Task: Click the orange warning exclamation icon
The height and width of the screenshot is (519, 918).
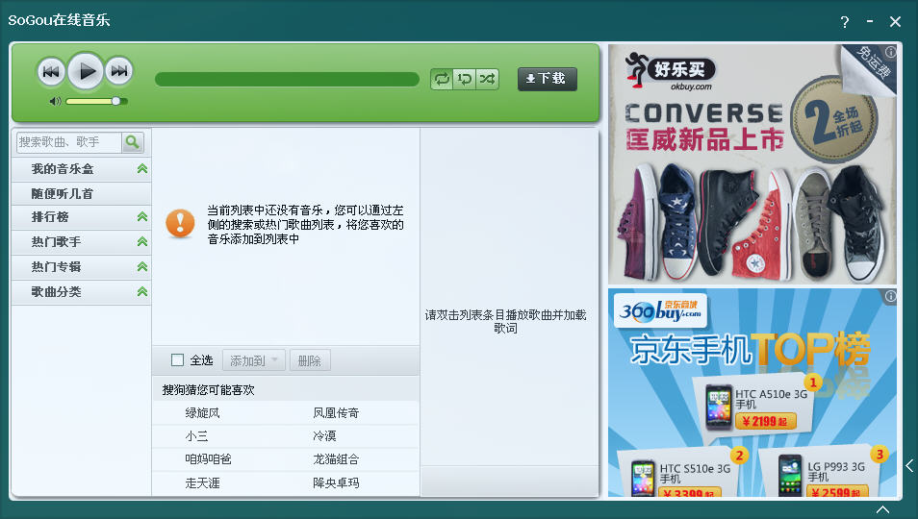Action: [180, 223]
